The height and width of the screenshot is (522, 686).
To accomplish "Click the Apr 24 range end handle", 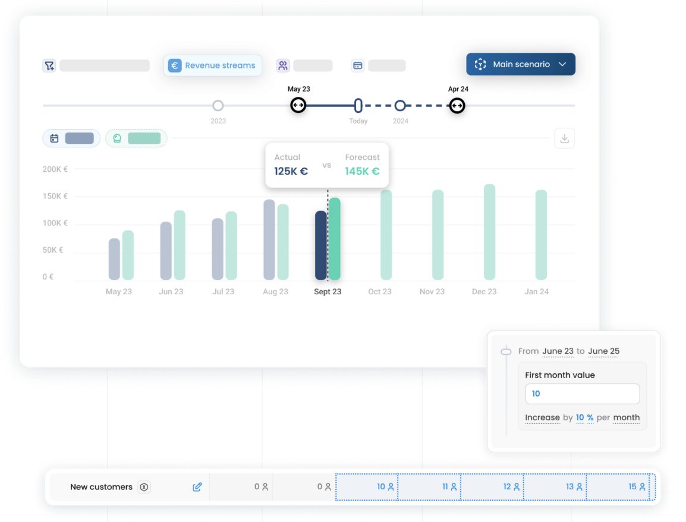I will click(x=457, y=105).
